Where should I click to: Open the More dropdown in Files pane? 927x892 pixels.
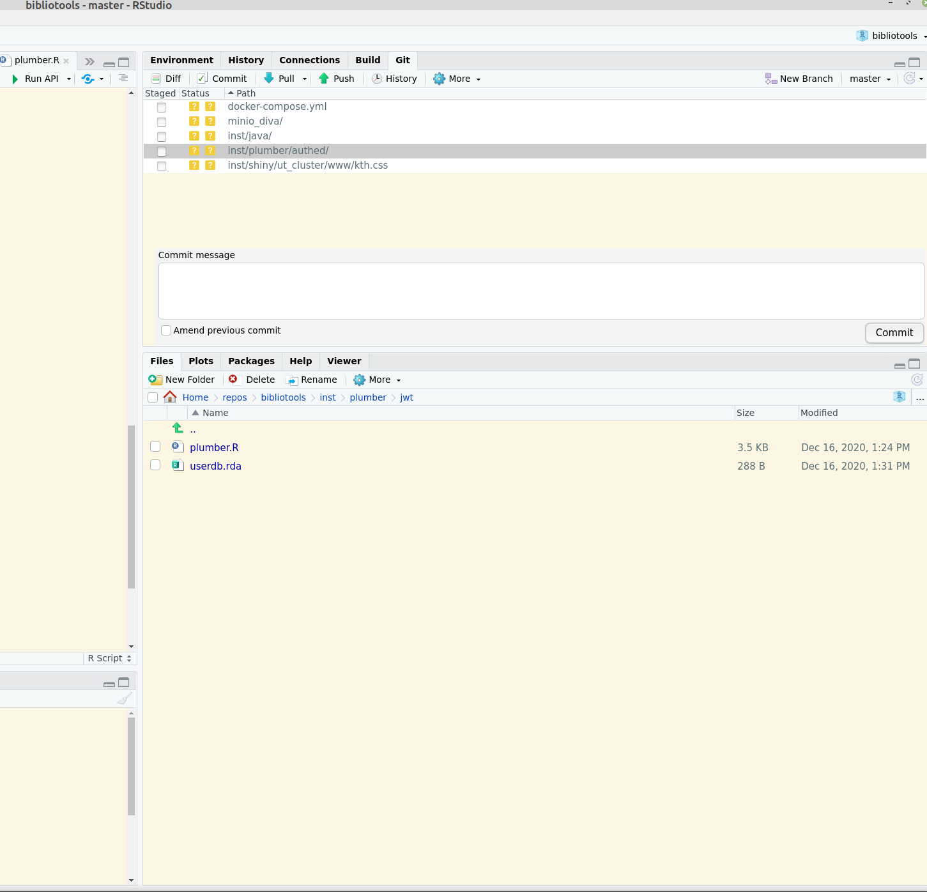pyautogui.click(x=376, y=379)
